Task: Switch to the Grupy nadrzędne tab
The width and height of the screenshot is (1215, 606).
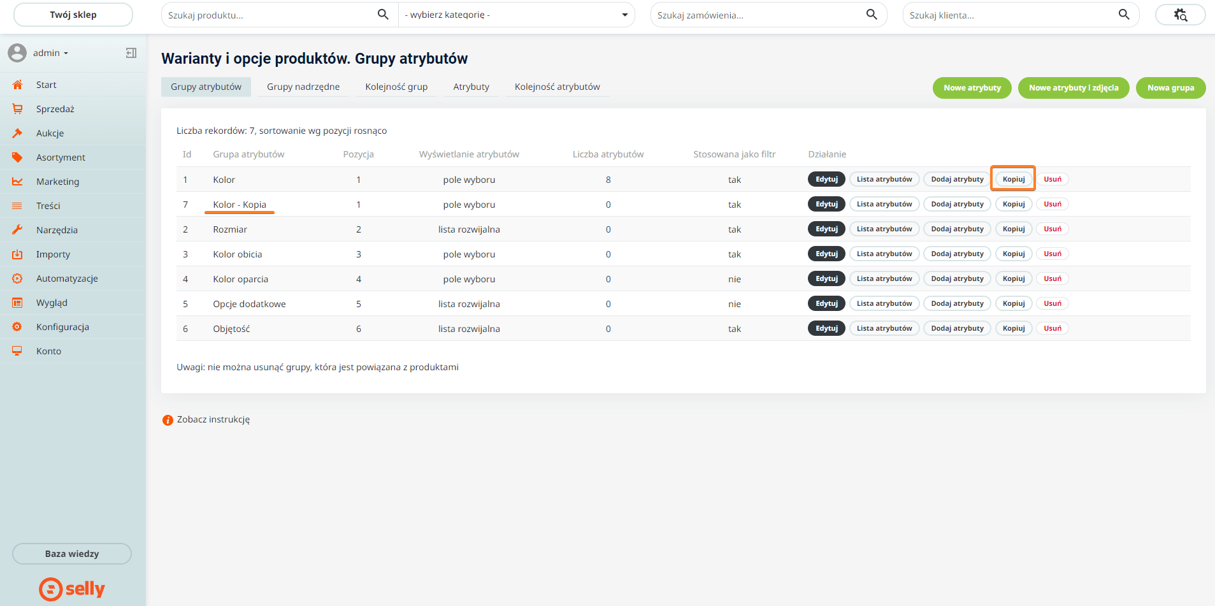Action: [303, 87]
